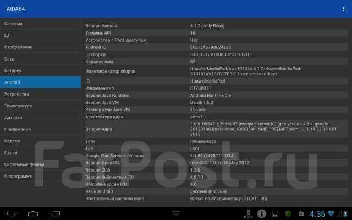Open the ЦП section in sidebar
352x220 pixels.
[x=40, y=35]
